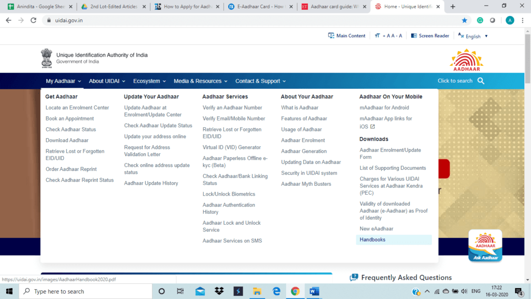Open the Handbooks download link
The width and height of the screenshot is (531, 299).
(372, 240)
